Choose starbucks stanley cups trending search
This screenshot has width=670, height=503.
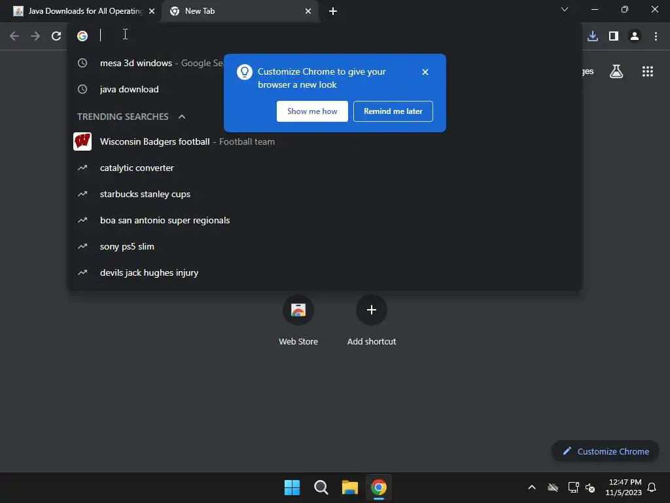[325, 194]
